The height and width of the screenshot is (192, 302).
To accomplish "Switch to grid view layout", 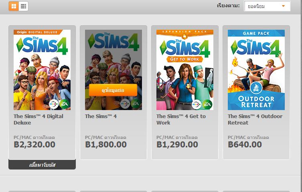I will point(14,6).
